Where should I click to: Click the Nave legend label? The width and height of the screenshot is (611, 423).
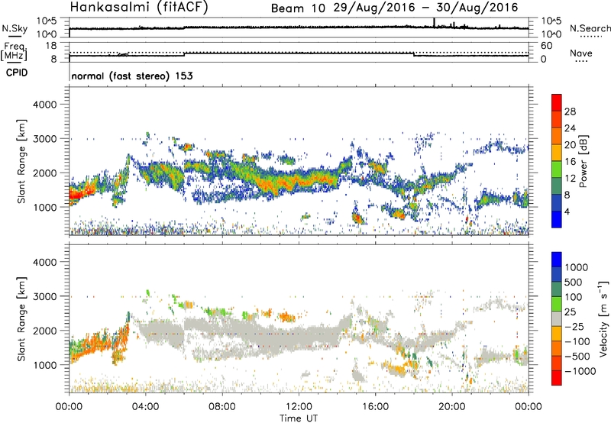click(581, 53)
